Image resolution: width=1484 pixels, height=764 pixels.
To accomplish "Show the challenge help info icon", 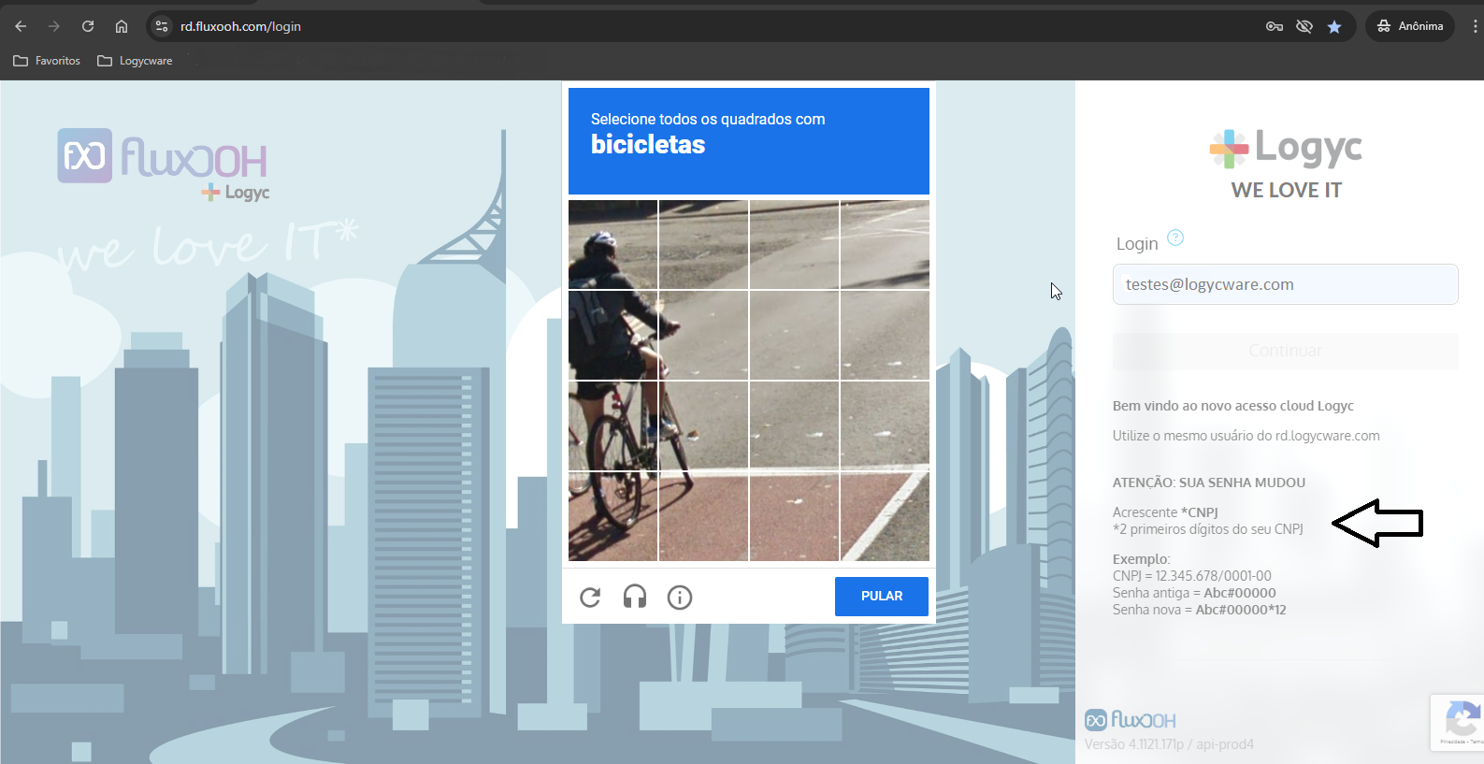I will 680,597.
